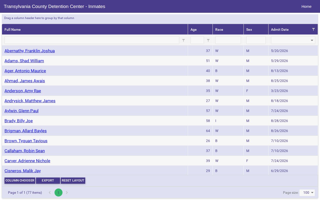Open Brown, Tyquan Tavious record

tap(26, 141)
